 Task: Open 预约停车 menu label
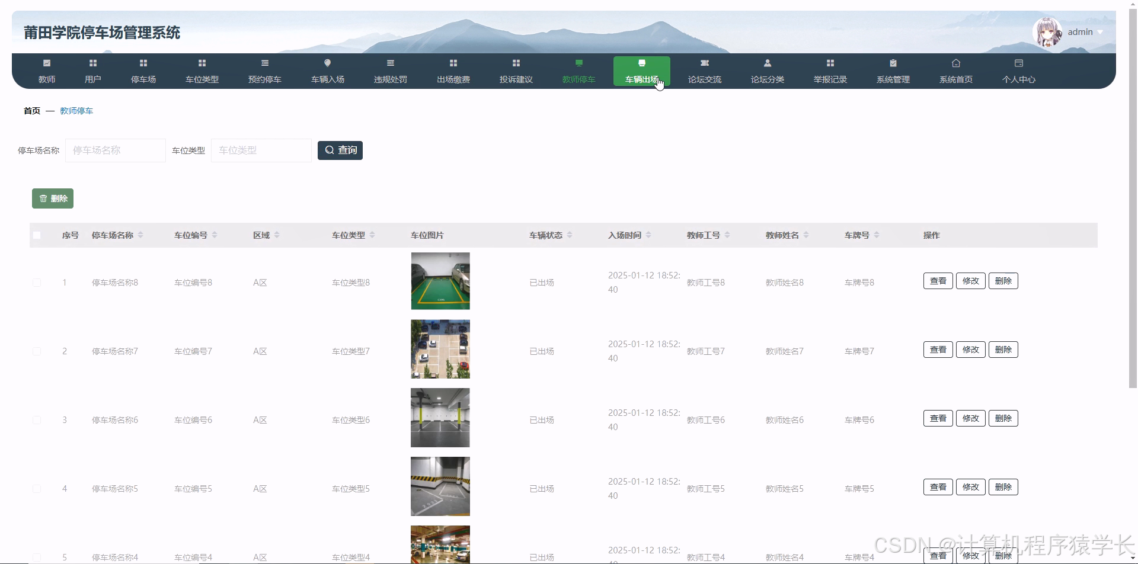[x=265, y=79]
